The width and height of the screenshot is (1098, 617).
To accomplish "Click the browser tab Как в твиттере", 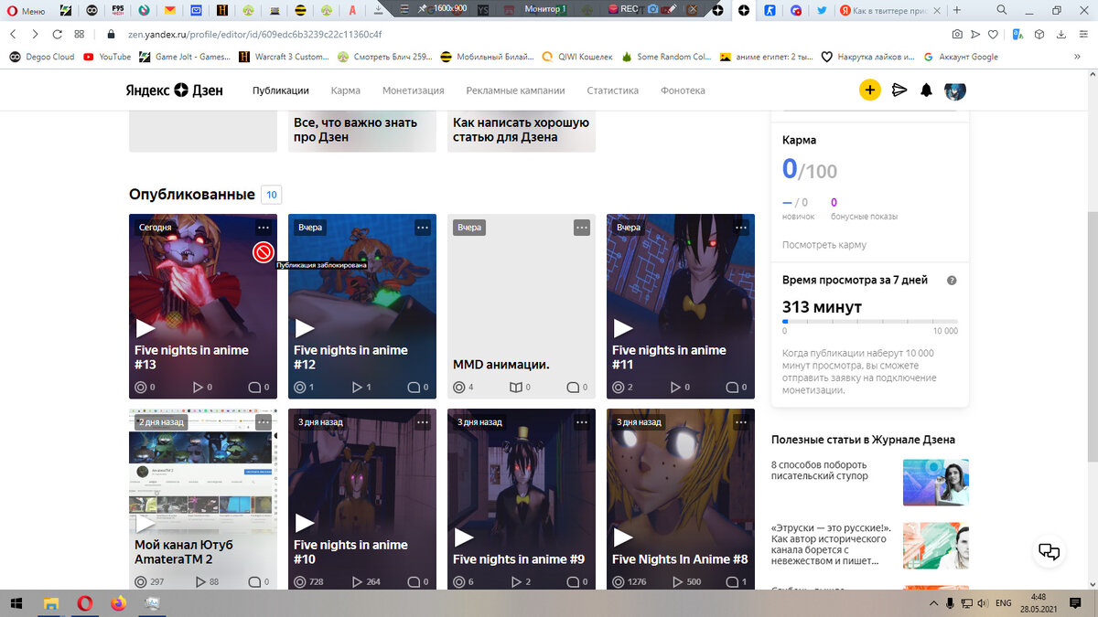I will click(x=888, y=10).
